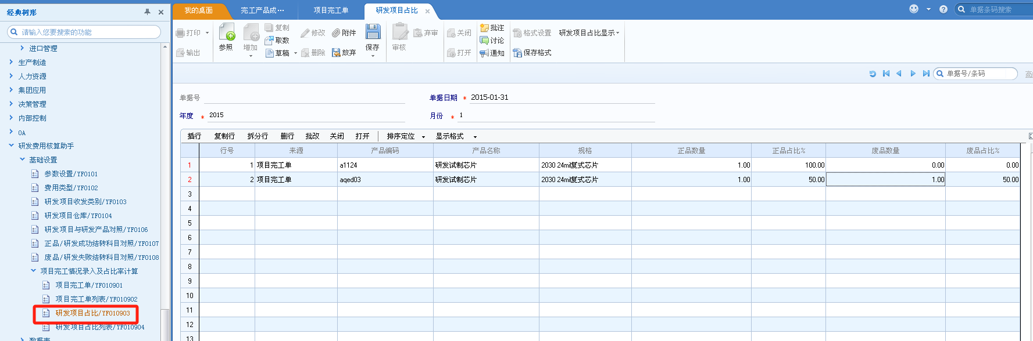
Task: Click the function search input field
Action: [x=87, y=32]
